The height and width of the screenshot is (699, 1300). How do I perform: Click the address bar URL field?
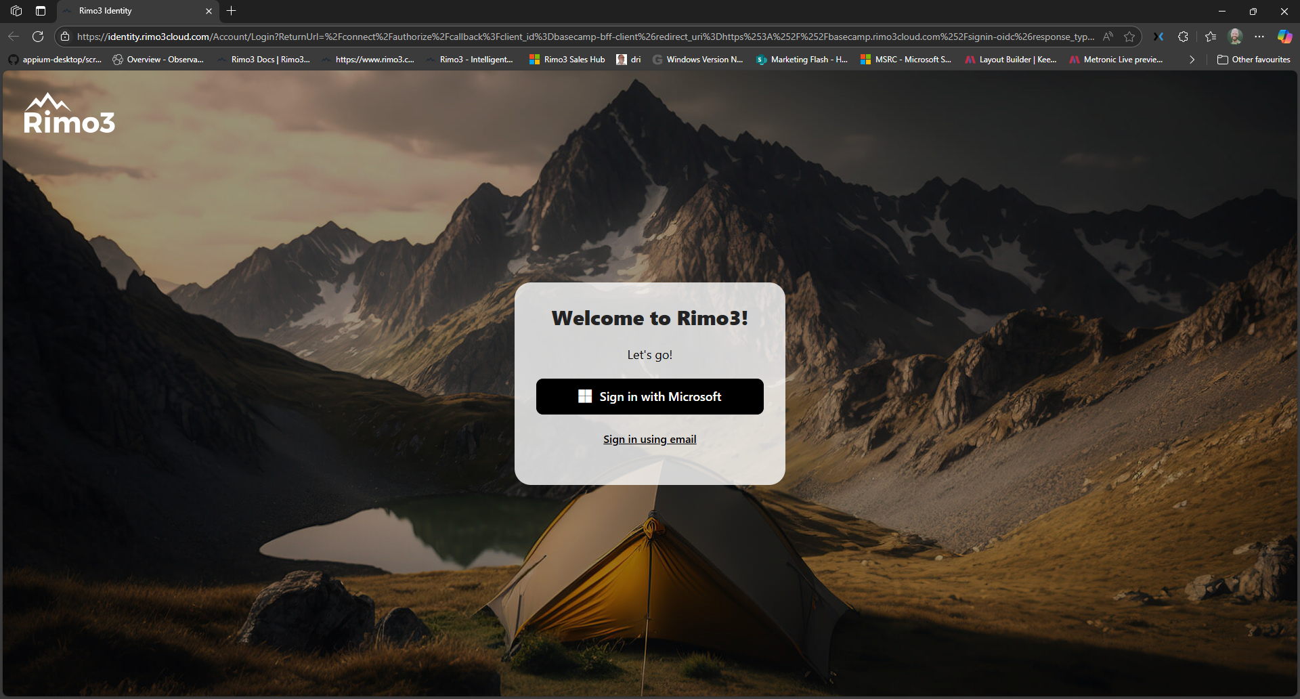tap(582, 37)
